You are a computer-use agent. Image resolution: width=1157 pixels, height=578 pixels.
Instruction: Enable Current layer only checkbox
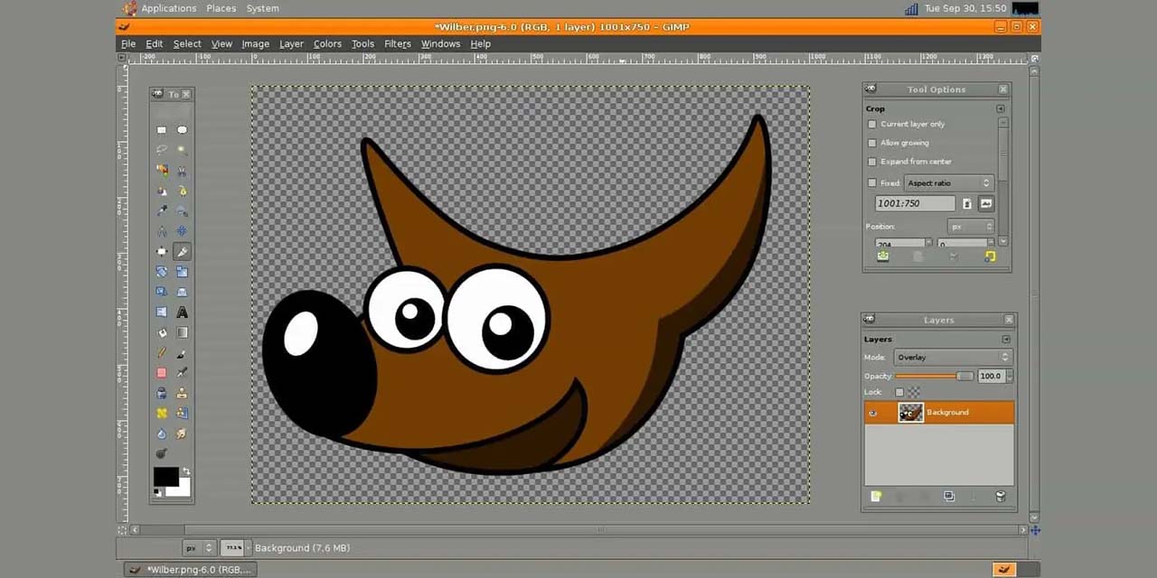872,124
